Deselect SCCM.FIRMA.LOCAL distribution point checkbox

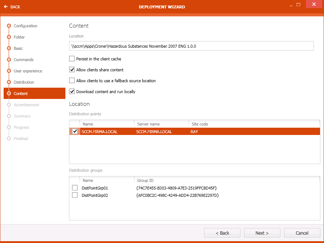pyautogui.click(x=75, y=131)
